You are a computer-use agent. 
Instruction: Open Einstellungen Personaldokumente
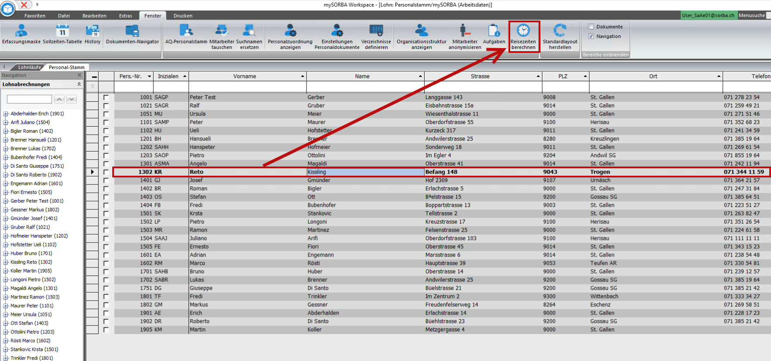pos(337,37)
